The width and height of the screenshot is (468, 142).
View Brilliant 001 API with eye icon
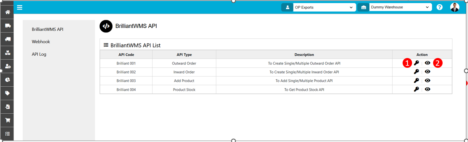428,63
